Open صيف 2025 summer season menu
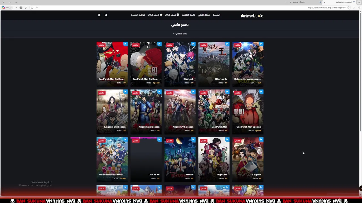 [x=172, y=15]
